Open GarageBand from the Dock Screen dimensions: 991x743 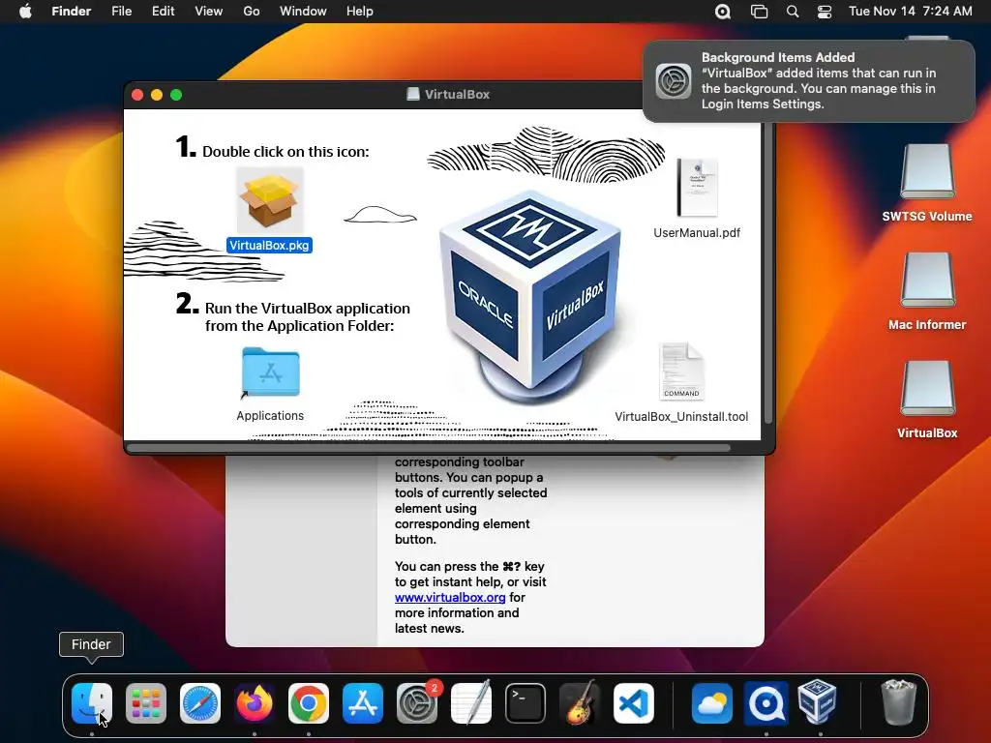pyautogui.click(x=580, y=703)
